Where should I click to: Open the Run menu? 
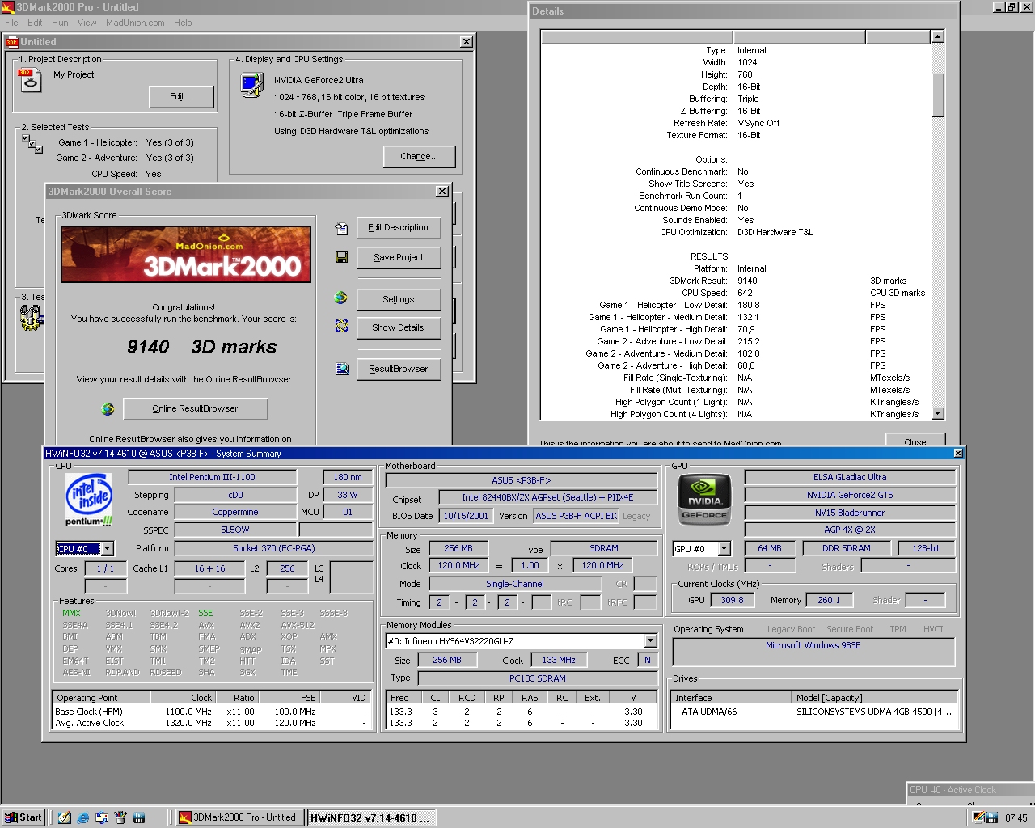click(61, 23)
